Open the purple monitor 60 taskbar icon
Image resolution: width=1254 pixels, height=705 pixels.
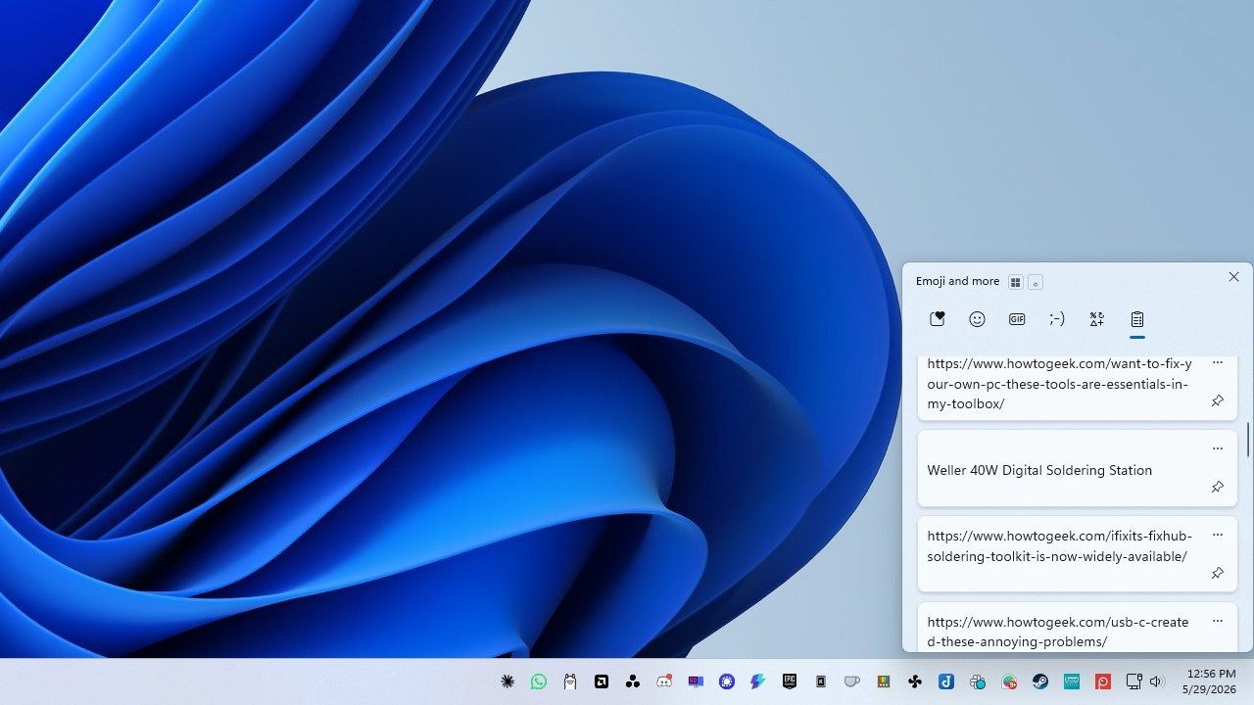pyautogui.click(x=696, y=681)
